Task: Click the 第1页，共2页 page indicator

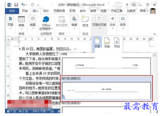Action: 17,111
